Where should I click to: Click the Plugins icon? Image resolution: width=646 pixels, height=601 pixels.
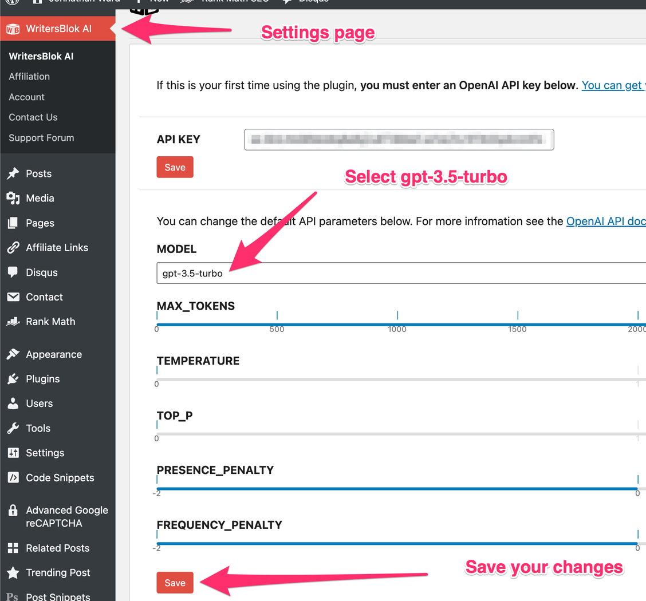coord(14,378)
